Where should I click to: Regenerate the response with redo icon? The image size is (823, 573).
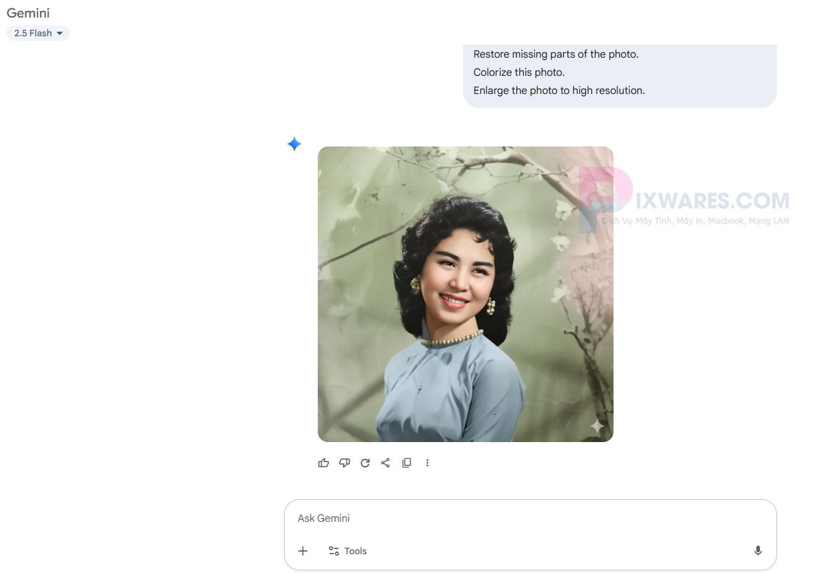coord(365,463)
